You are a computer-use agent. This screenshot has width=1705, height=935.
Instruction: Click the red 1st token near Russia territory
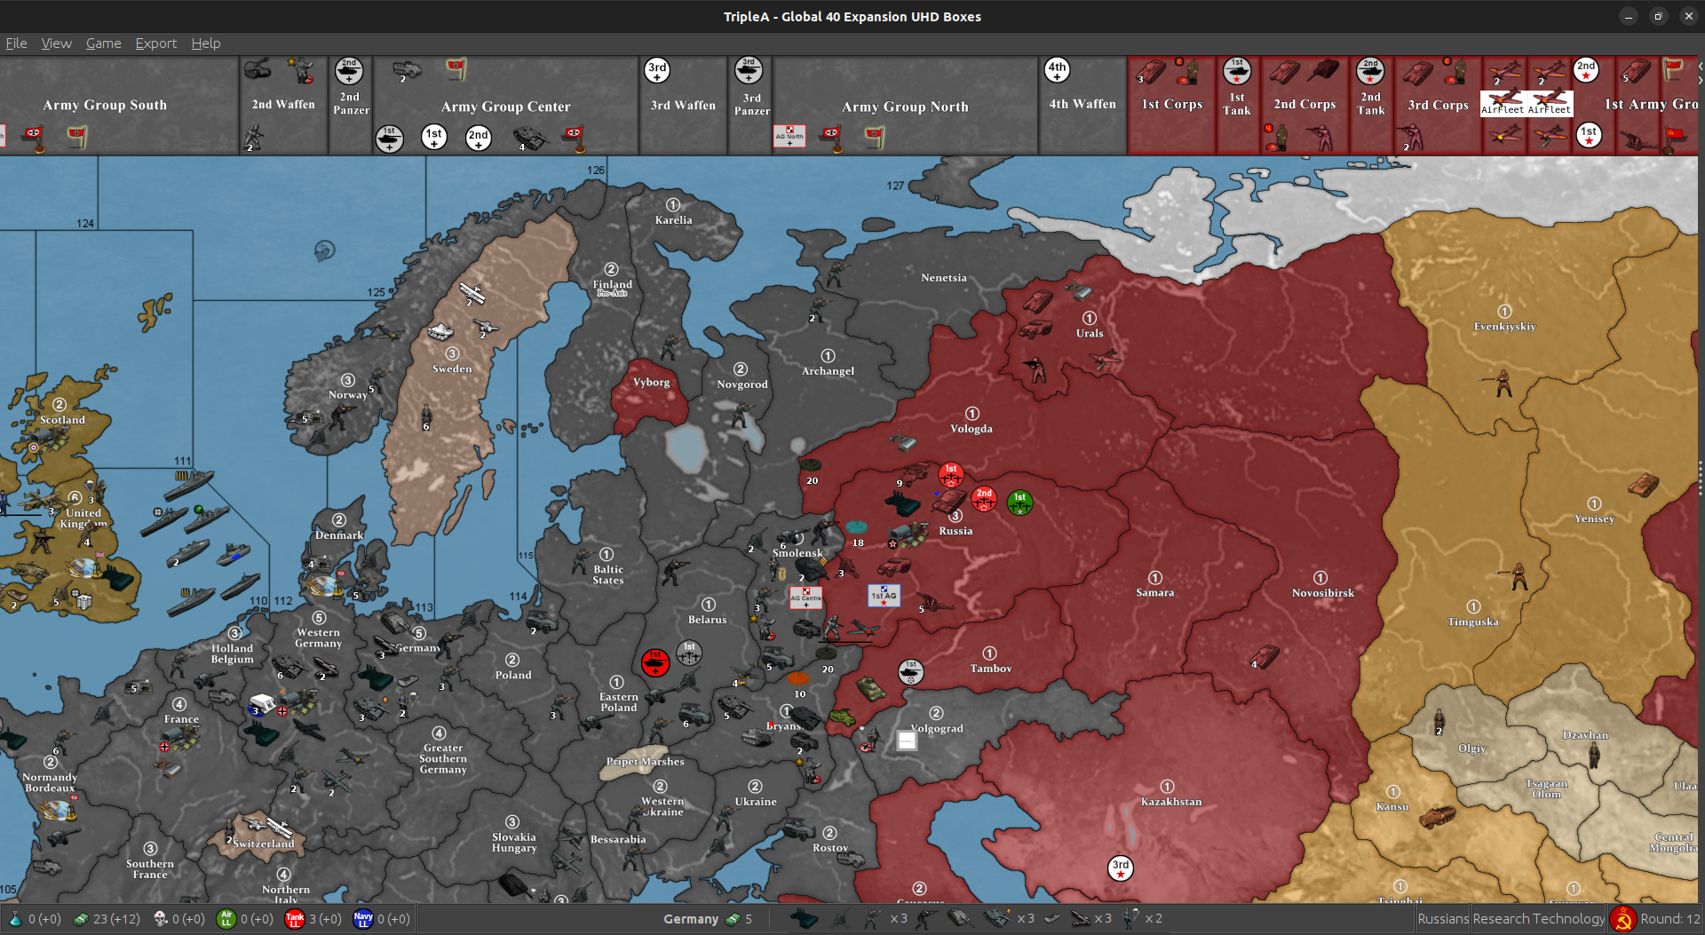951,475
